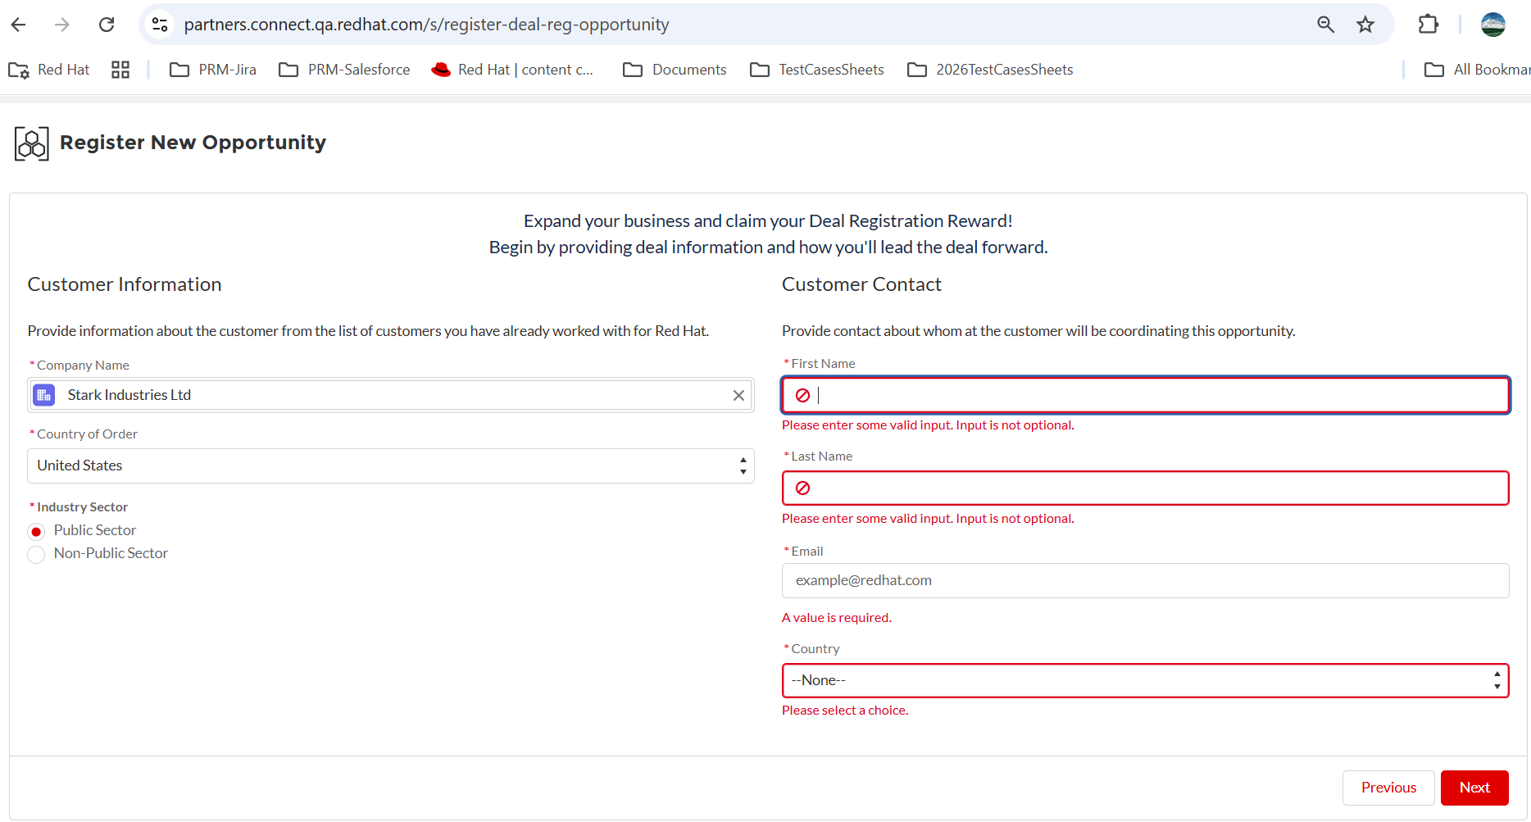Clear the Stark Industries Ltd company selection
Viewport: 1531px width, 822px height.
click(738, 395)
